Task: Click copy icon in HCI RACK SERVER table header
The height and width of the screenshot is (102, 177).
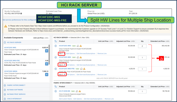Action: tap(56, 41)
